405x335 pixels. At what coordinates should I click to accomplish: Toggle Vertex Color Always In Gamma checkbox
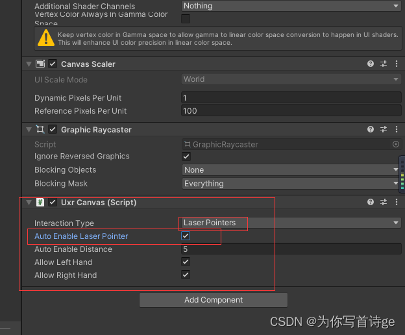tap(186, 19)
